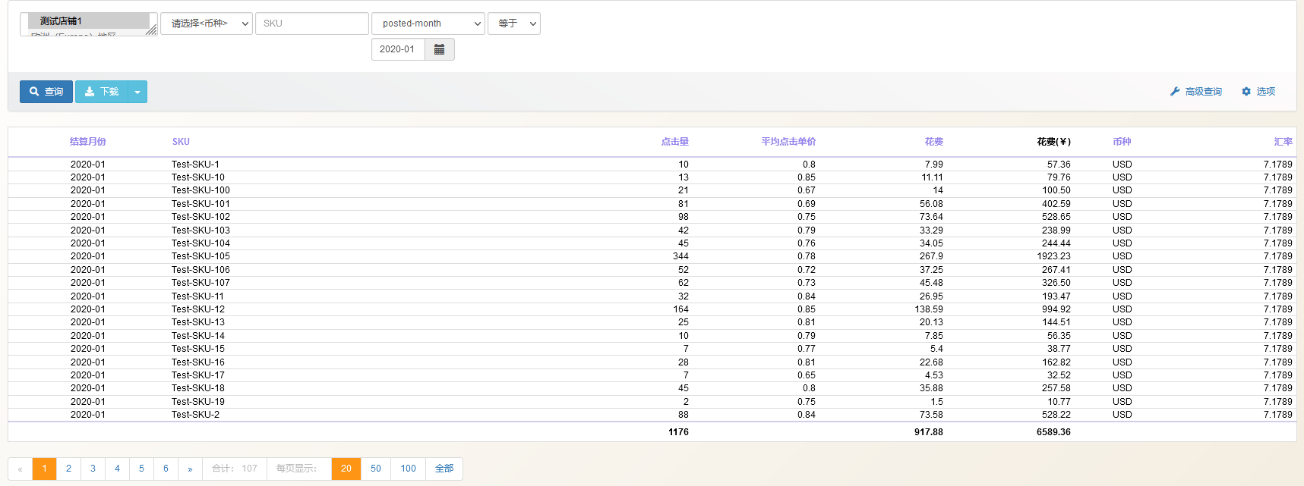
Task: Click the 2020-01 date input field
Action: coord(398,49)
